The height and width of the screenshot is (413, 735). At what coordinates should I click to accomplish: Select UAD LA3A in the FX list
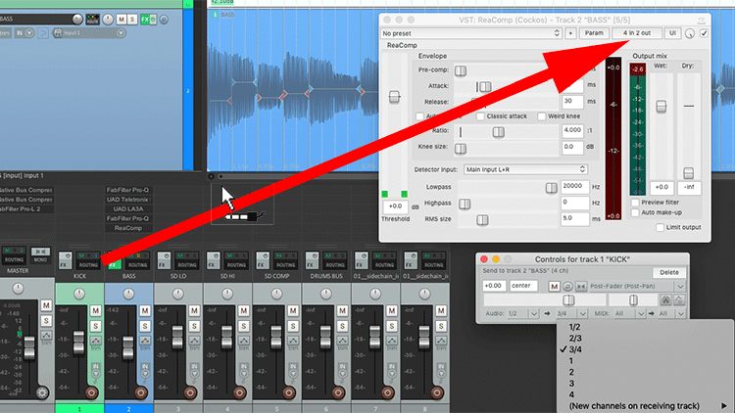(x=128, y=208)
